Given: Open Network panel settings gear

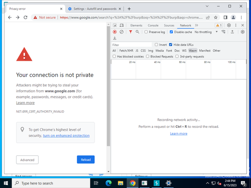Looking at the screenshot, I should pos(242,32).
